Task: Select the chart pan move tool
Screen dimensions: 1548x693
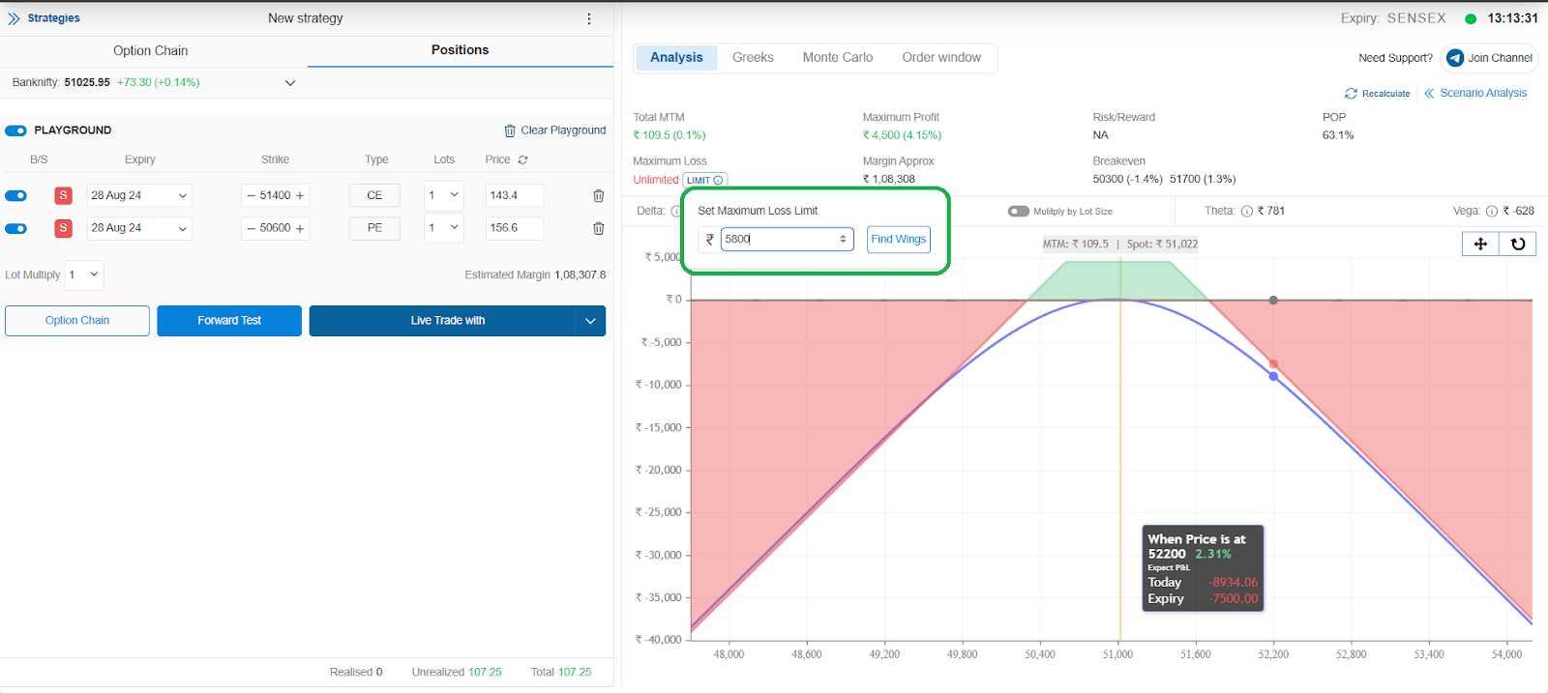Action: point(1480,244)
